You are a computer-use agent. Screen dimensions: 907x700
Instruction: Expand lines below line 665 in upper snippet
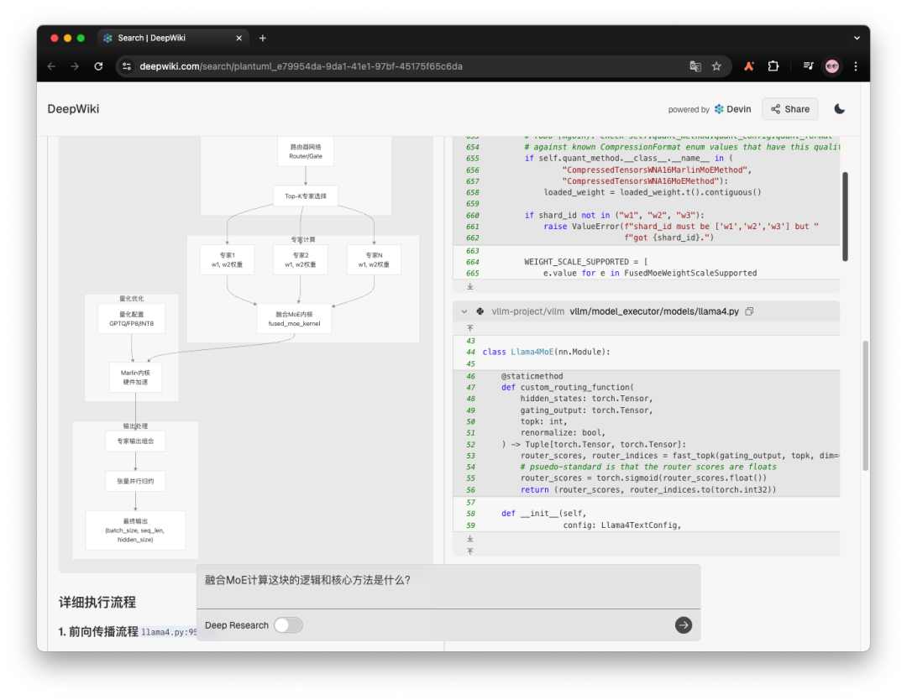tap(470, 287)
